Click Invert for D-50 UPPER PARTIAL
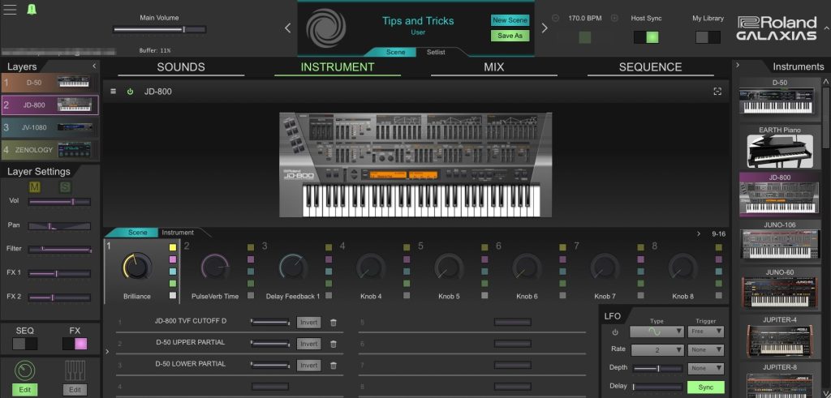The height and width of the screenshot is (398, 831). click(x=308, y=344)
